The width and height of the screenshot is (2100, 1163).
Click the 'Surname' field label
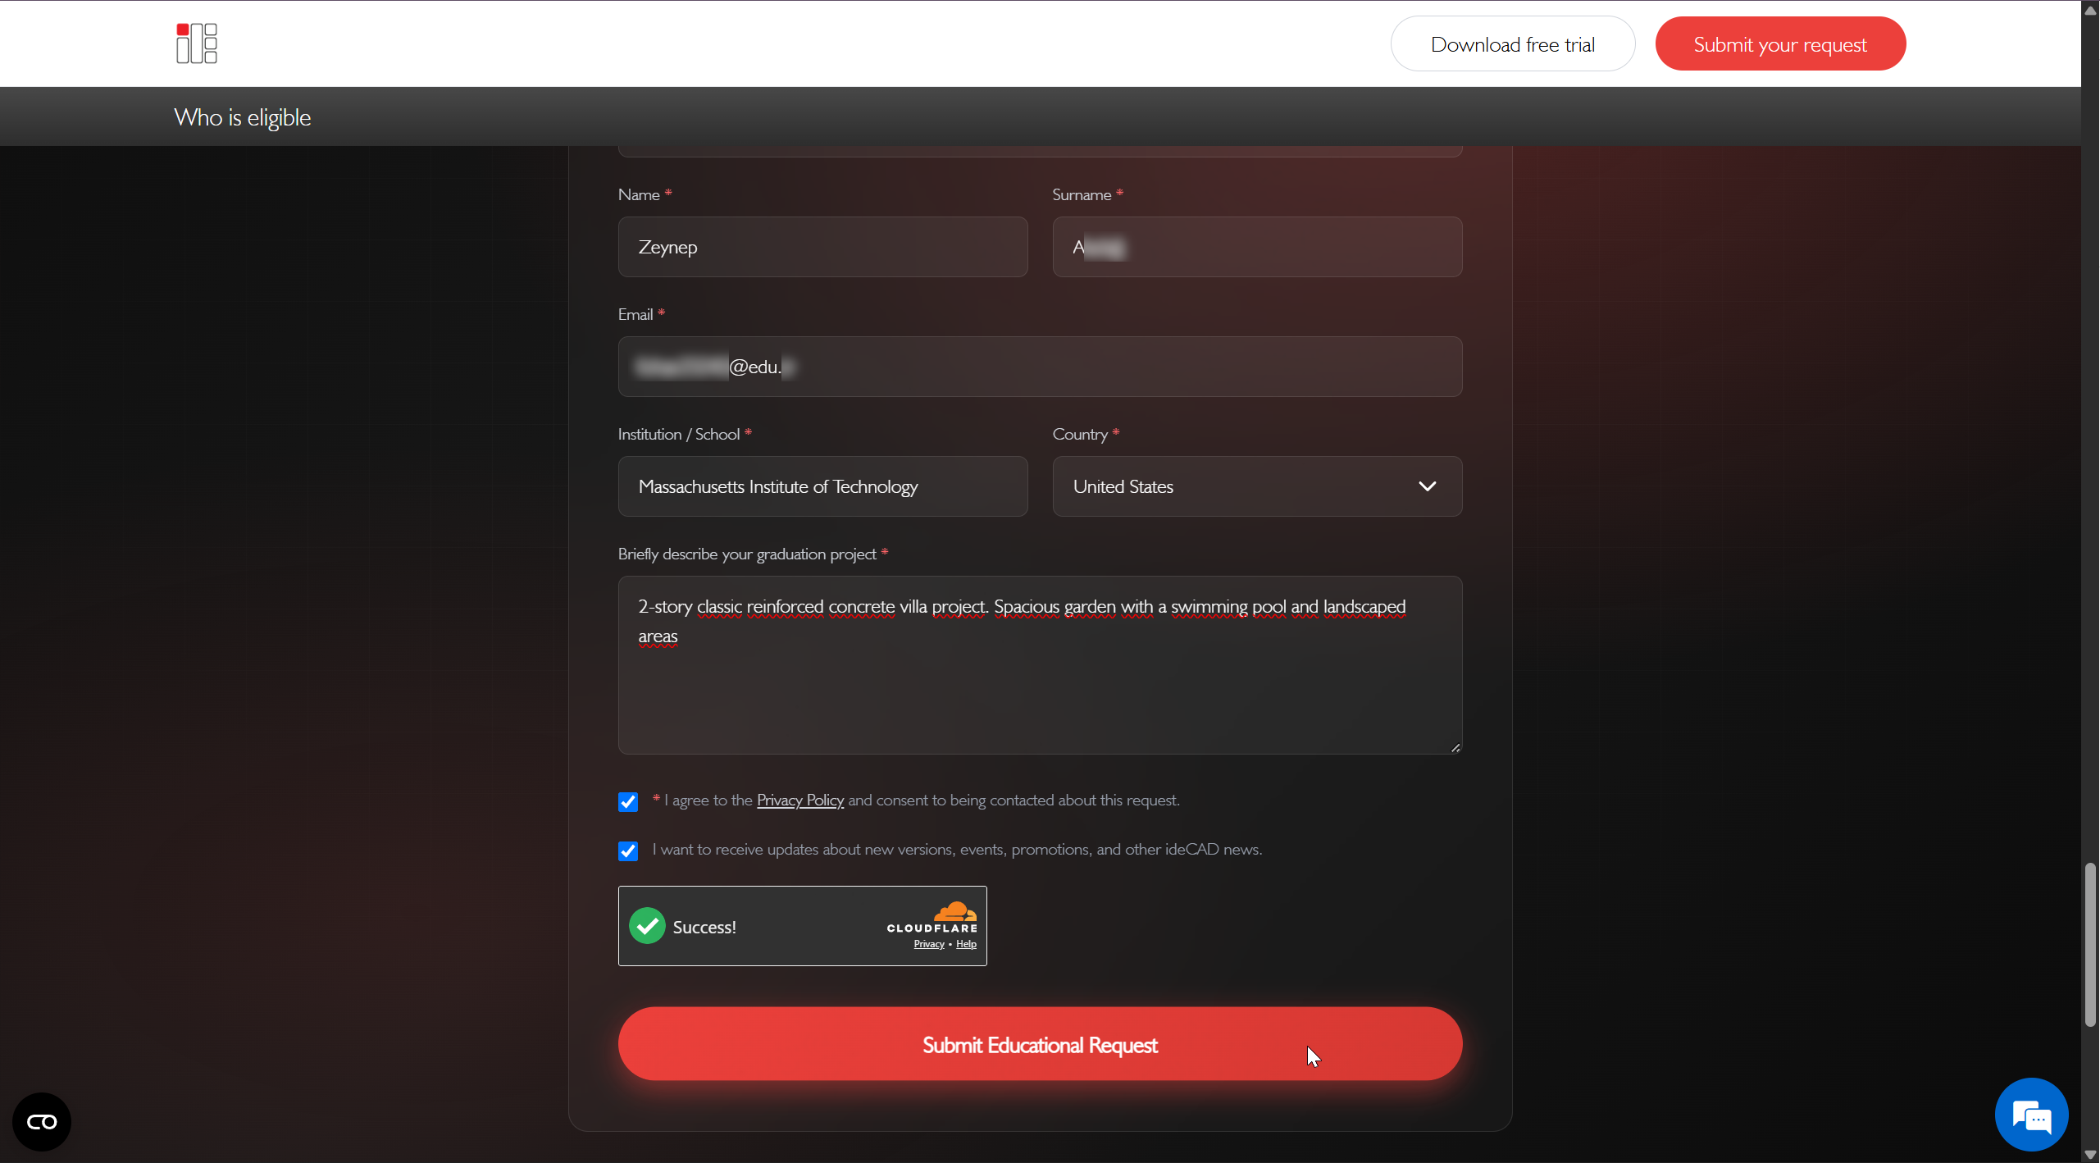pos(1082,194)
